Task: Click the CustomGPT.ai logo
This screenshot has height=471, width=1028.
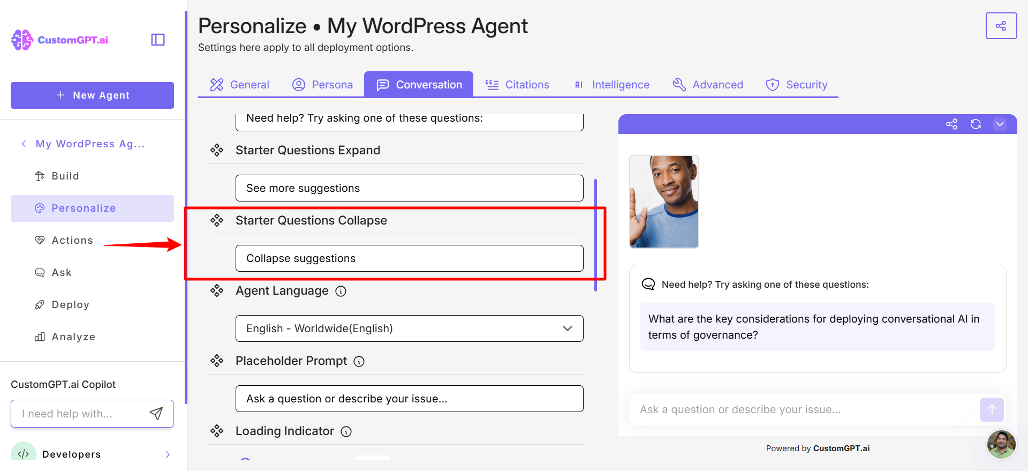Action: click(x=59, y=40)
